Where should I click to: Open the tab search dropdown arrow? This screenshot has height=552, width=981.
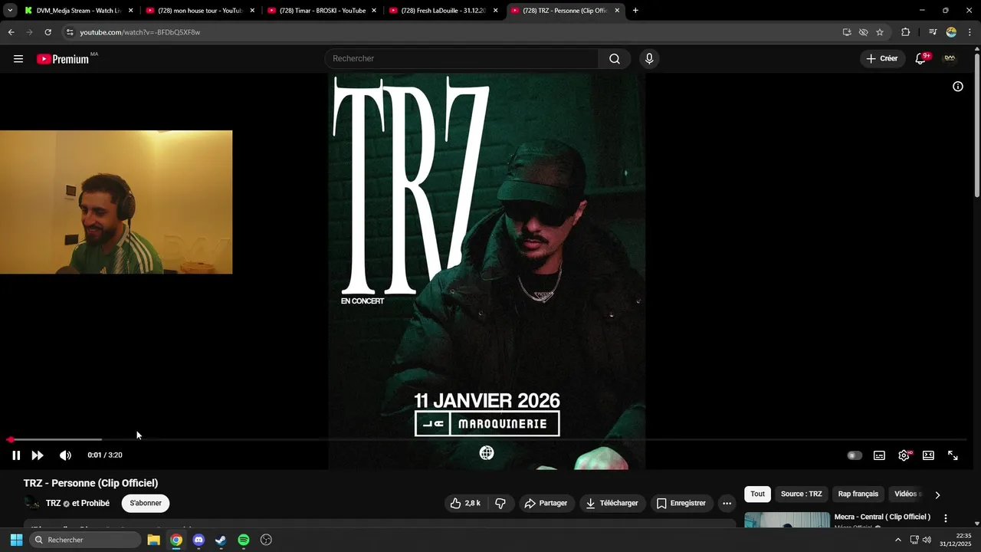[x=10, y=11]
